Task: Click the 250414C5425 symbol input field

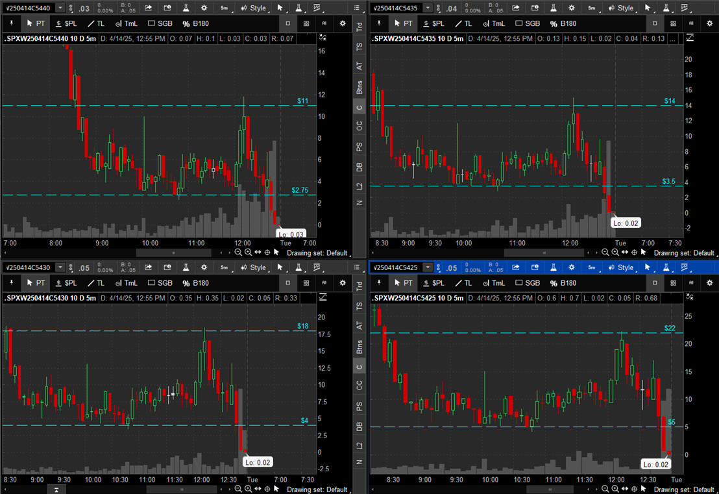Action: [x=395, y=267]
